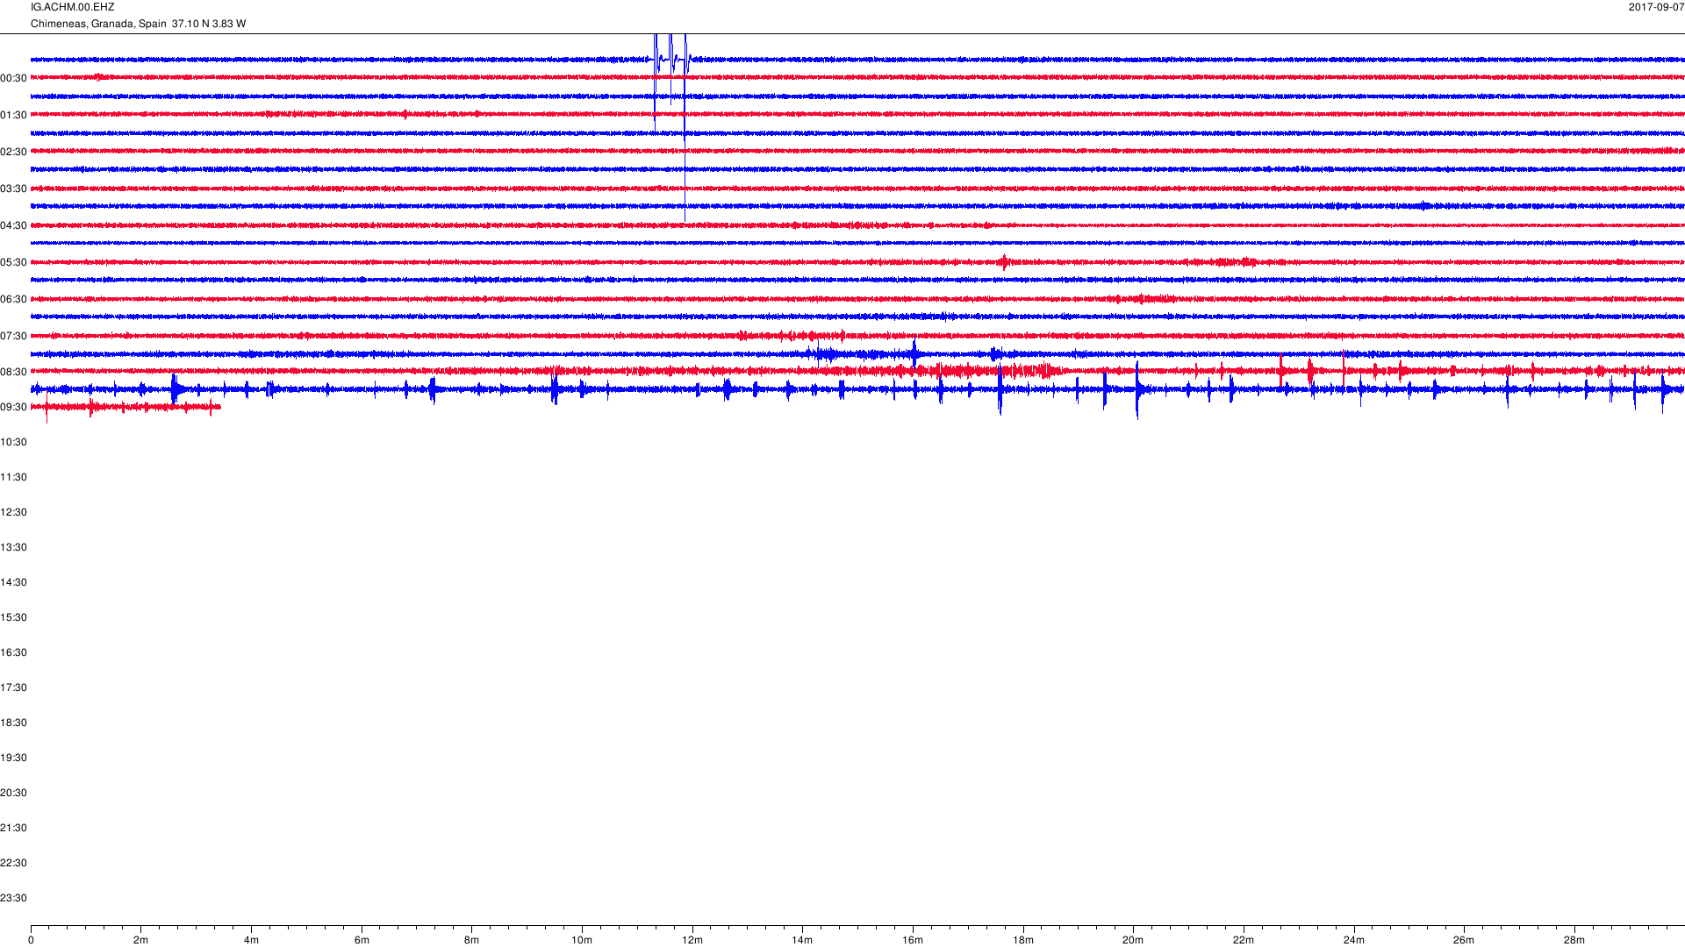This screenshot has width=1685, height=947.
Task: Click the 26m axis label
Action: [x=1464, y=940]
